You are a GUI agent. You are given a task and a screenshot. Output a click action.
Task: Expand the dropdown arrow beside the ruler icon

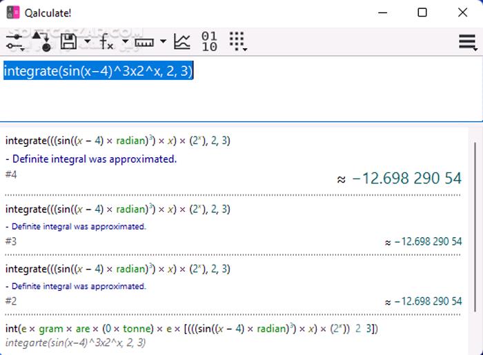click(x=163, y=42)
